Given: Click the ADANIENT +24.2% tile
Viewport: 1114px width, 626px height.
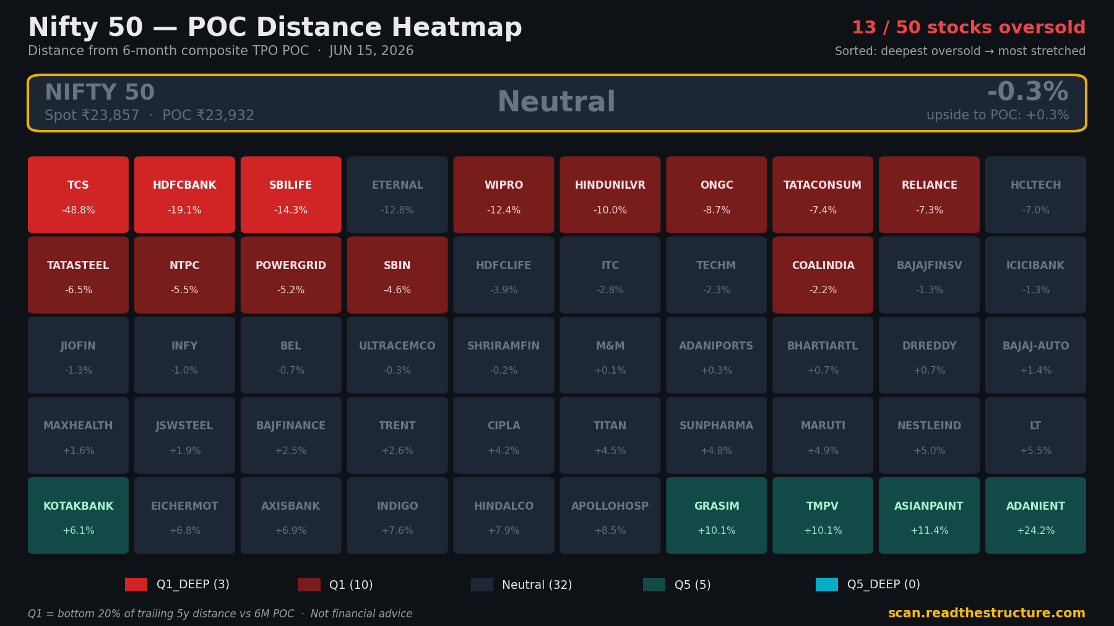Looking at the screenshot, I should tap(1036, 515).
